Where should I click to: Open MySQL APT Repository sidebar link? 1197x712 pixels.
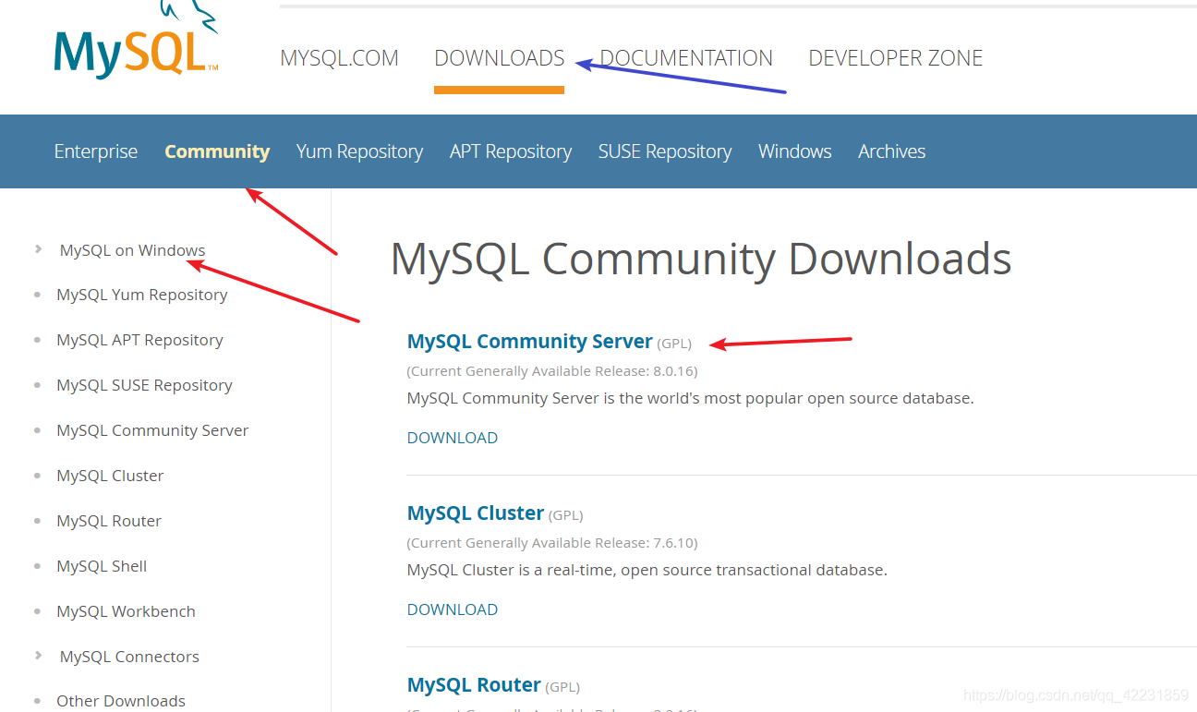click(x=139, y=340)
